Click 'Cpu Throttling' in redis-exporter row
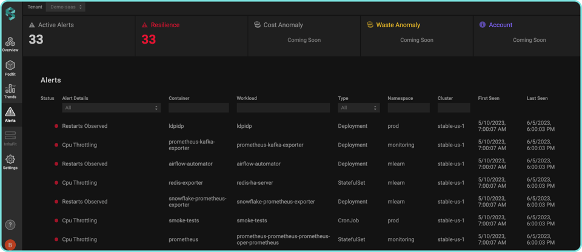This screenshot has height=252, width=582. coord(79,183)
